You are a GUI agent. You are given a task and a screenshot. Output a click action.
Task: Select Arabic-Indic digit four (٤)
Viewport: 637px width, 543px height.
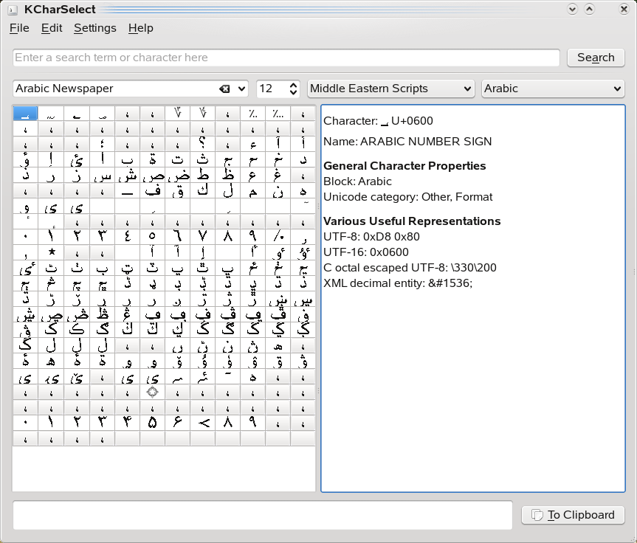tap(127, 236)
